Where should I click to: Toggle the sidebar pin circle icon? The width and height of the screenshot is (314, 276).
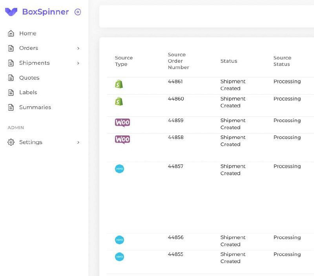click(x=78, y=12)
